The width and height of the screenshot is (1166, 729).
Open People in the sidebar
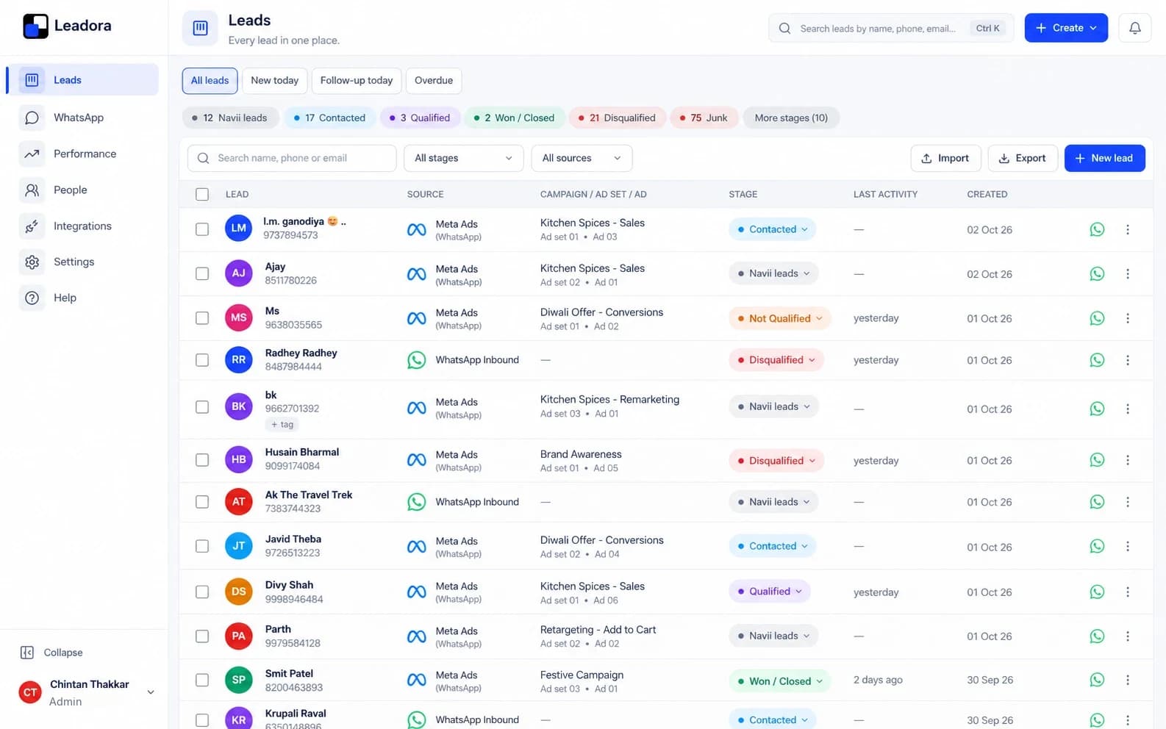[x=82, y=190]
